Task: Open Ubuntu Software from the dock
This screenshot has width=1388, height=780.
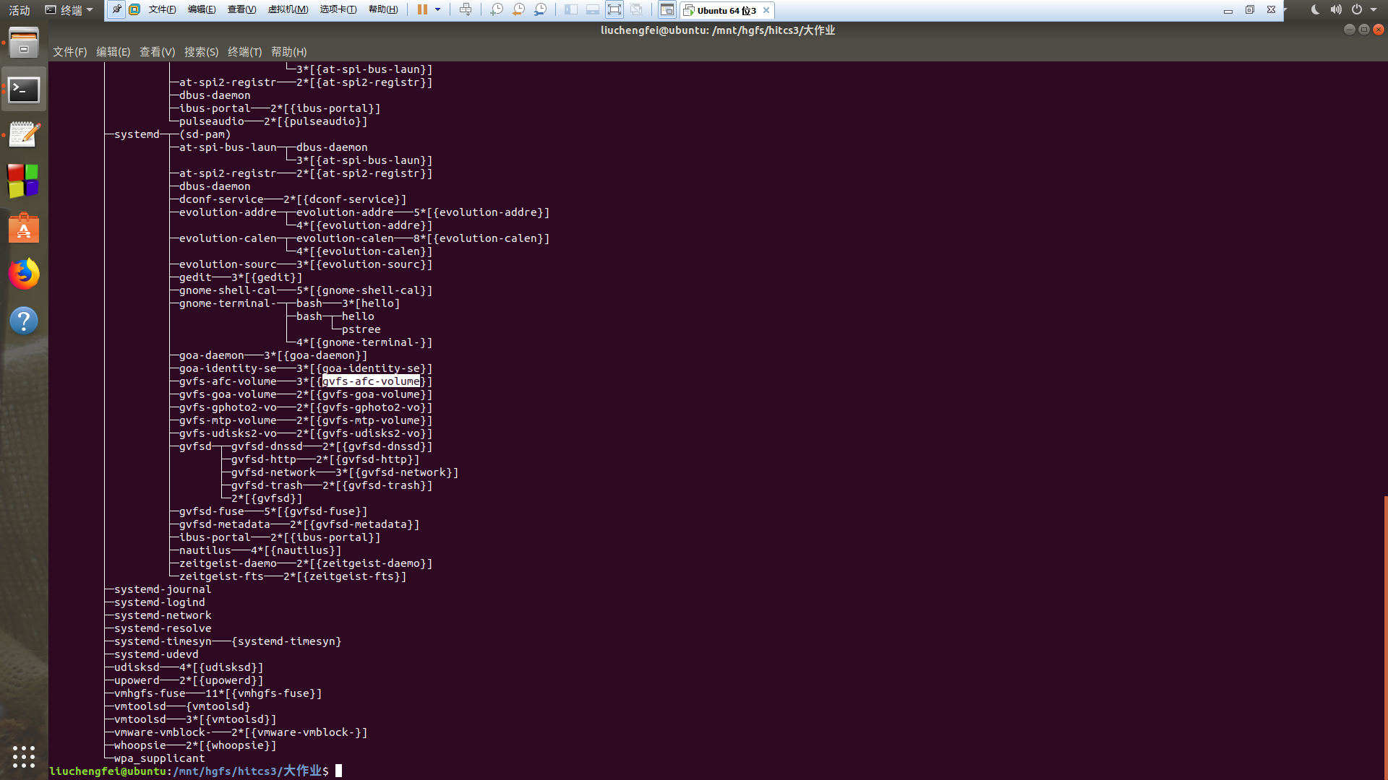Action: point(24,228)
